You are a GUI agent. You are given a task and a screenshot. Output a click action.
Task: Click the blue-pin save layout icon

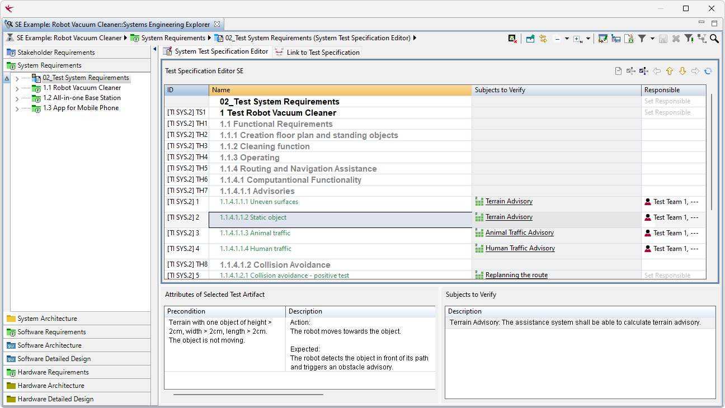click(616, 39)
